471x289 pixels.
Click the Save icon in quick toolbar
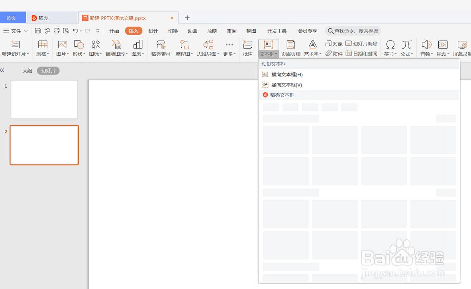tap(38, 31)
